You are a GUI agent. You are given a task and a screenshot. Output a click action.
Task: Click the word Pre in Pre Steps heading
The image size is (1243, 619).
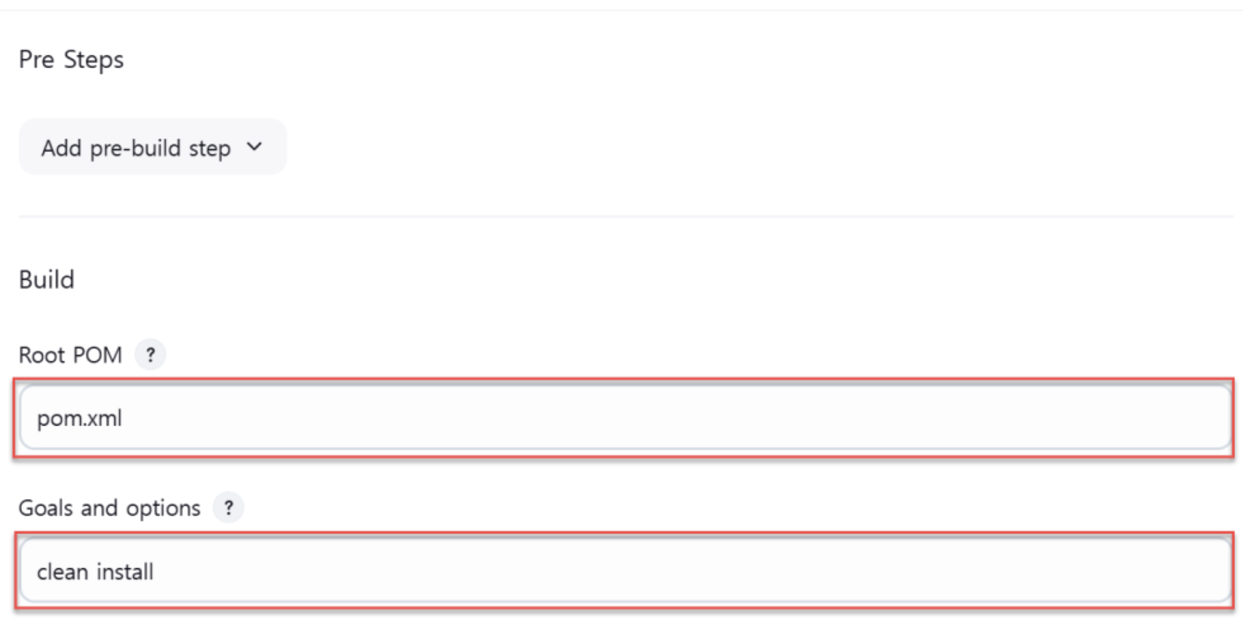(36, 60)
